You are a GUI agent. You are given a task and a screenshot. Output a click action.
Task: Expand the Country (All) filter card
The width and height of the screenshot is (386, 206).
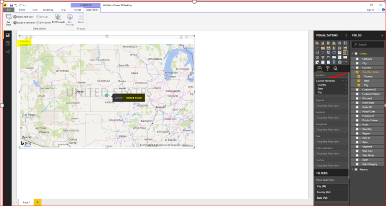click(331, 192)
